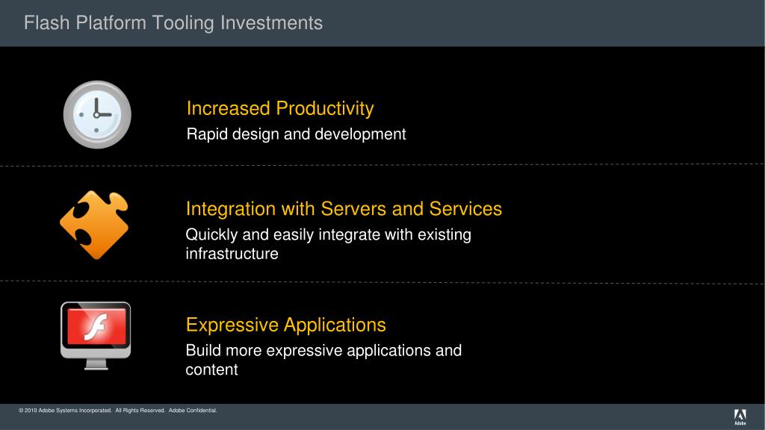
Task: Click dashed divider above Expressive Applications section
Action: click(x=382, y=281)
